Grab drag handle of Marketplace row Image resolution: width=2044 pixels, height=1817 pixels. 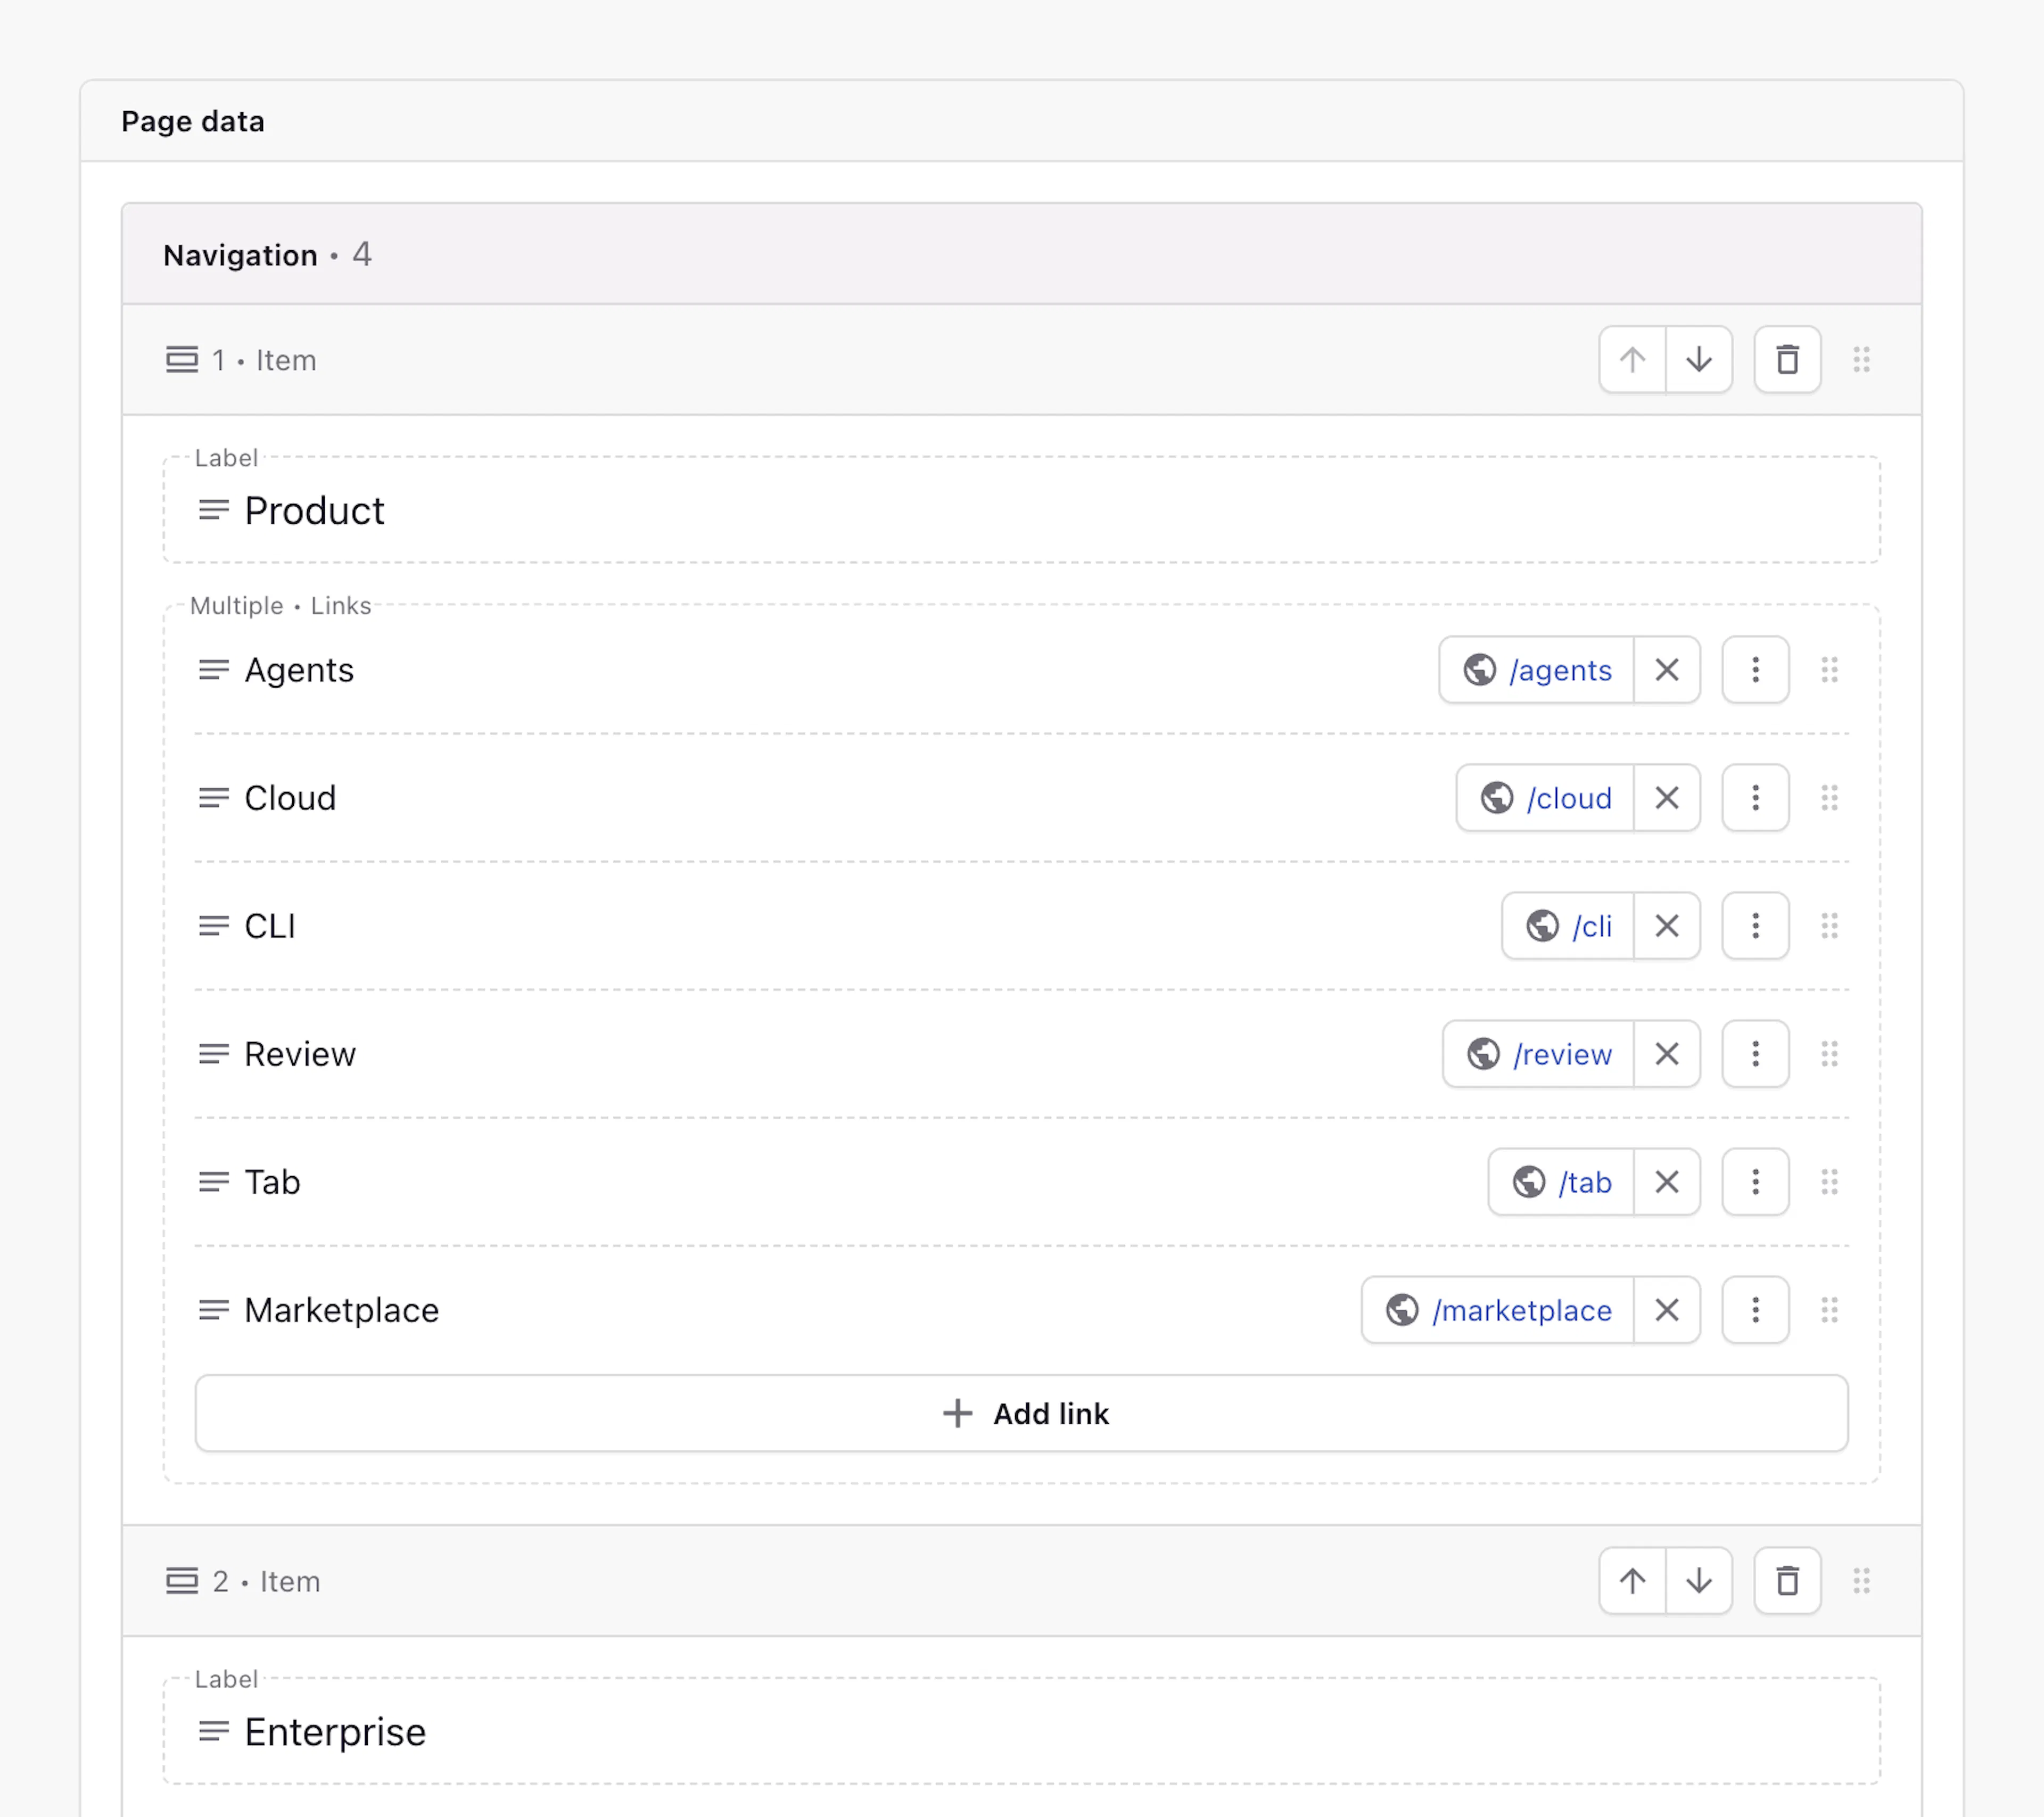click(x=1829, y=1309)
